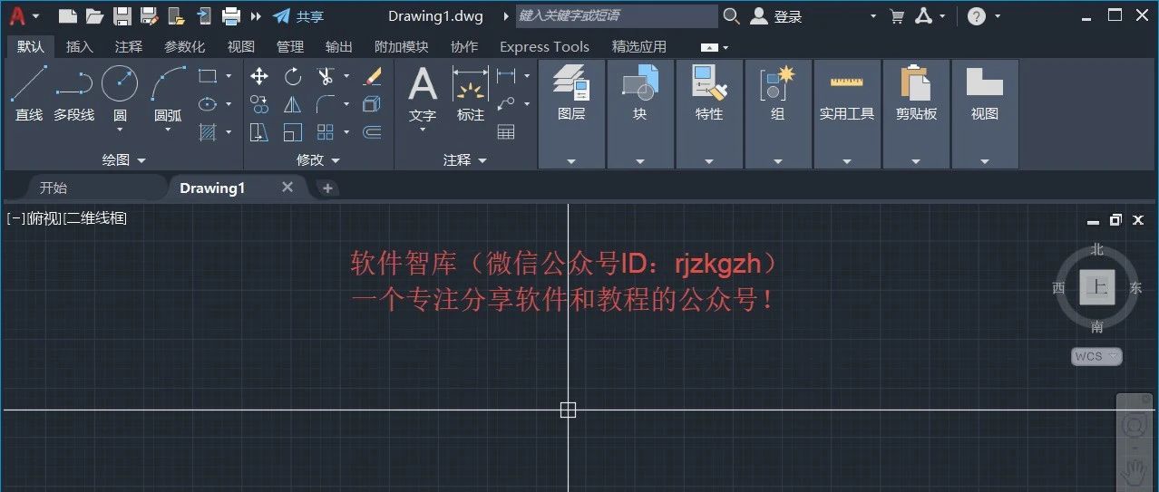Image resolution: width=1159 pixels, height=492 pixels.
Task: Select the Trim scissors tool
Action: coord(326,76)
